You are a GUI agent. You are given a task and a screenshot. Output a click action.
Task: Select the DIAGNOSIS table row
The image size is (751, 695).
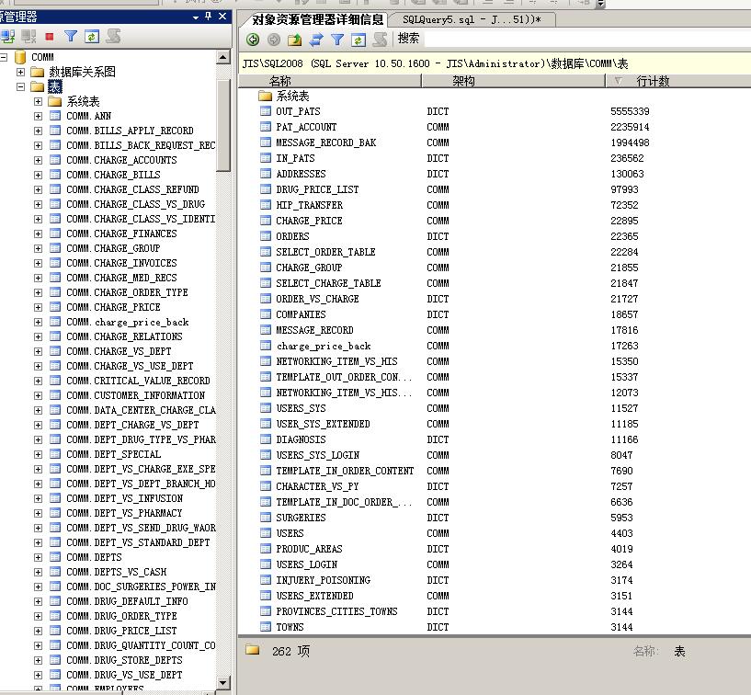[x=301, y=439]
